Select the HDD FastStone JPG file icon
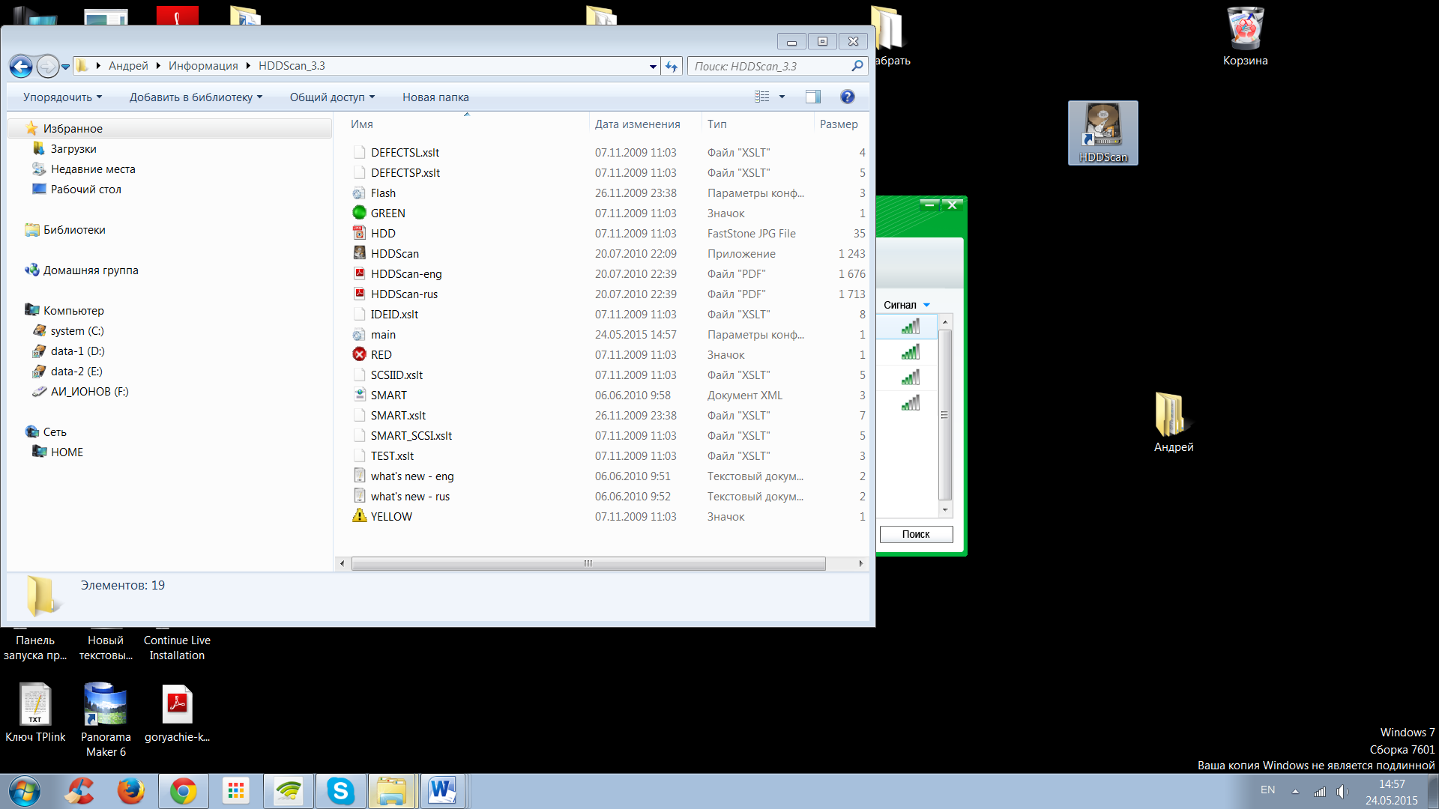The width and height of the screenshot is (1439, 809). tap(360, 233)
